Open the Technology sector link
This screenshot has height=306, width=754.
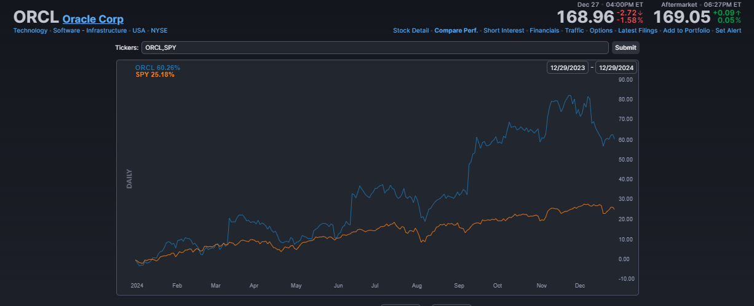pos(30,30)
